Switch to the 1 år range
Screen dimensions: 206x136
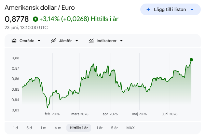pyautogui.click(x=99, y=128)
